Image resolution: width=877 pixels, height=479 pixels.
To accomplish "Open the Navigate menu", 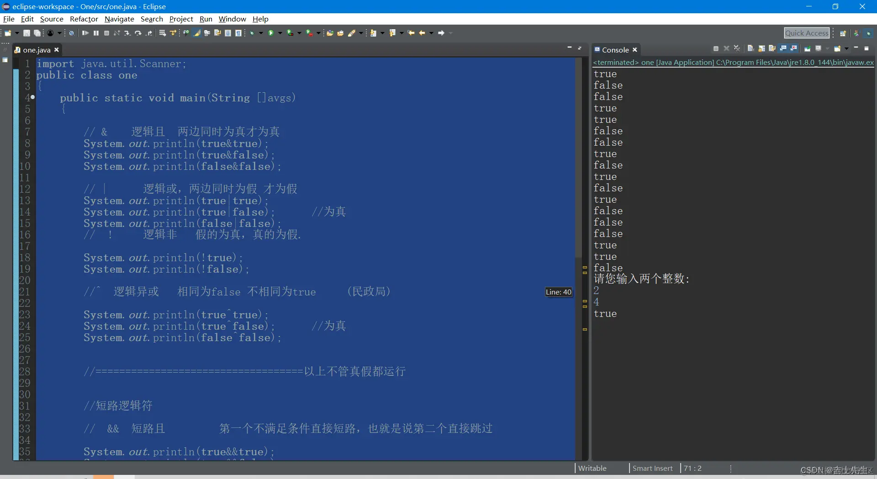I will point(119,19).
